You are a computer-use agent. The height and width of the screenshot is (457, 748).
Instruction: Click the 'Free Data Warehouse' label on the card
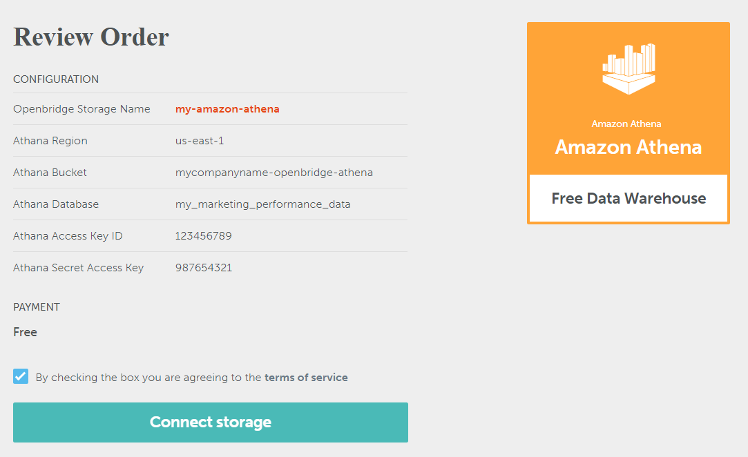point(627,198)
